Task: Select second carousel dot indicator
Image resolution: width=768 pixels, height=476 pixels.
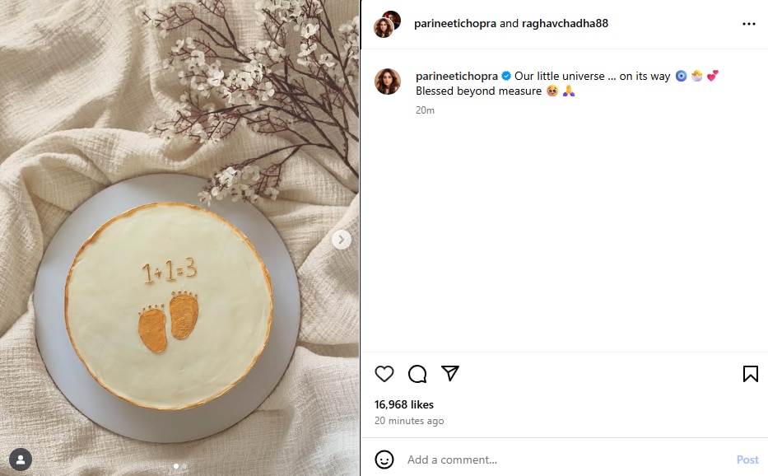Action: tap(184, 466)
